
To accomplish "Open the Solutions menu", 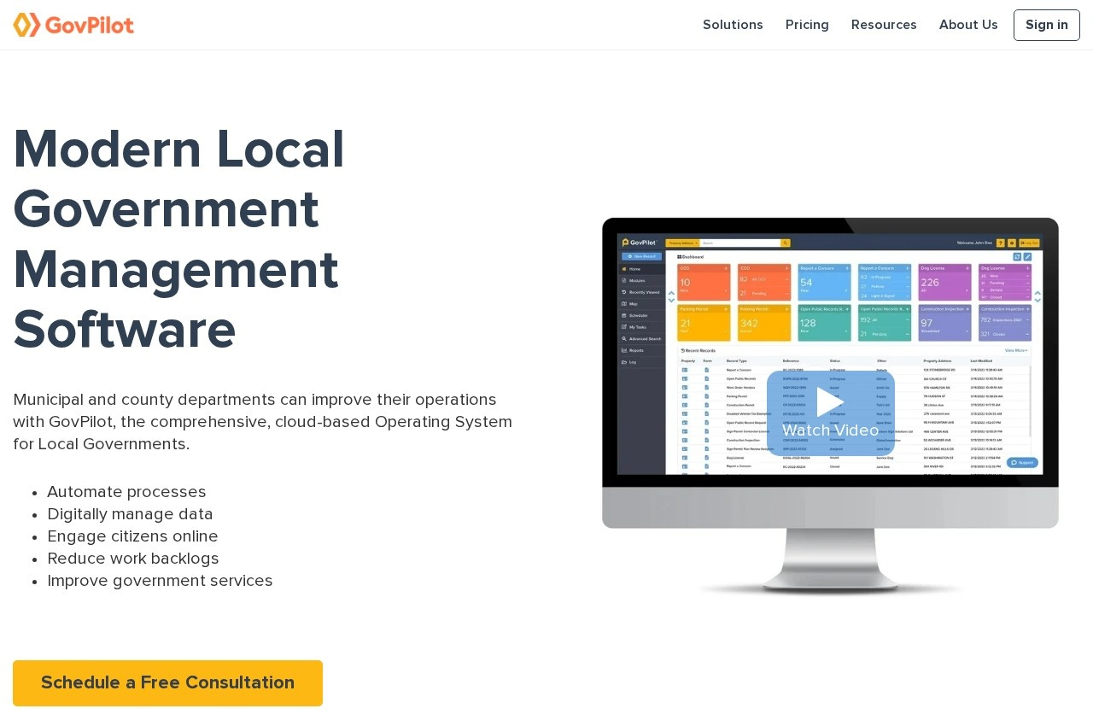I will [733, 25].
